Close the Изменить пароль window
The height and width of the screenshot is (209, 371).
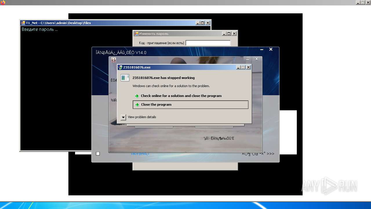234,34
